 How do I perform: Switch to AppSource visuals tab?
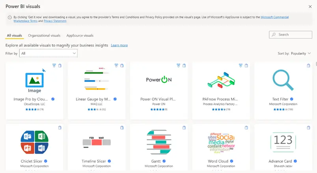pyautogui.click(x=80, y=35)
